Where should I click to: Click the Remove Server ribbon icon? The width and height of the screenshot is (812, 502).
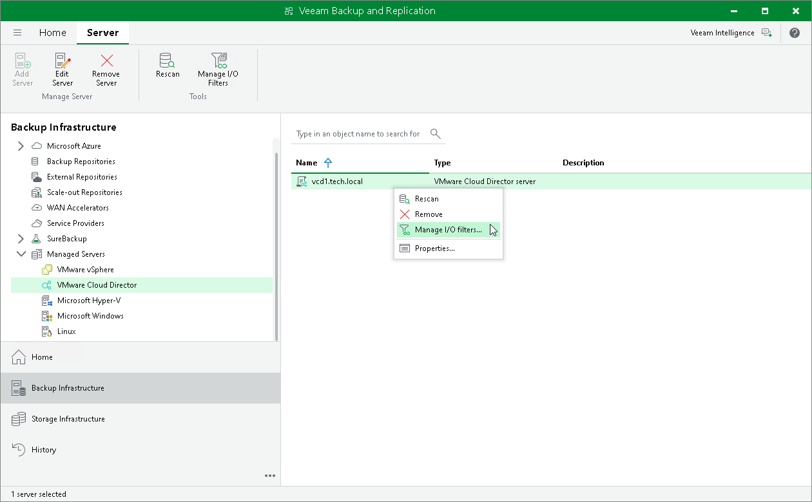click(x=106, y=61)
